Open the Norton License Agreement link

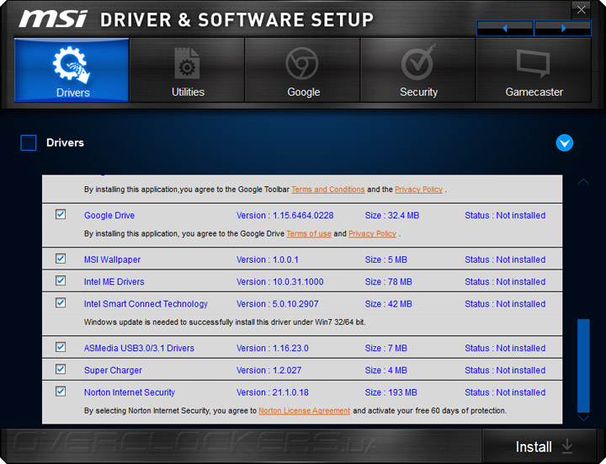click(x=304, y=411)
